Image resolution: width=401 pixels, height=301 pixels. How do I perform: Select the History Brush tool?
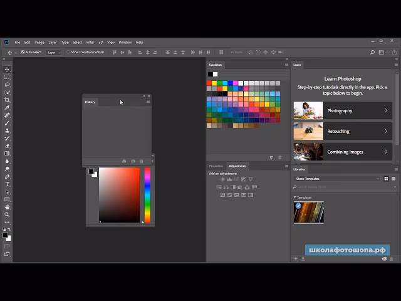pos(7,139)
